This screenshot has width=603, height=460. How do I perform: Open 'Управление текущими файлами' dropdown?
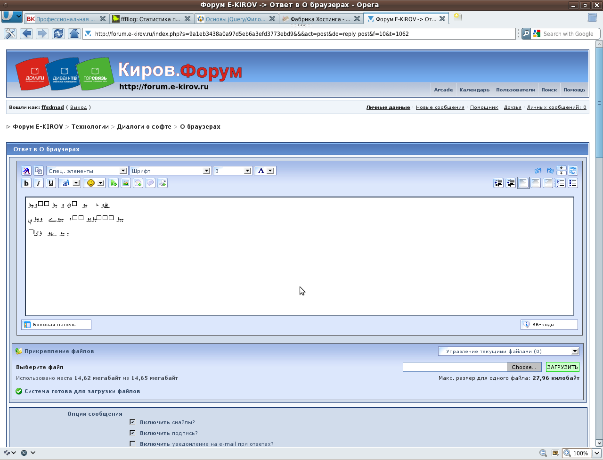pos(508,351)
